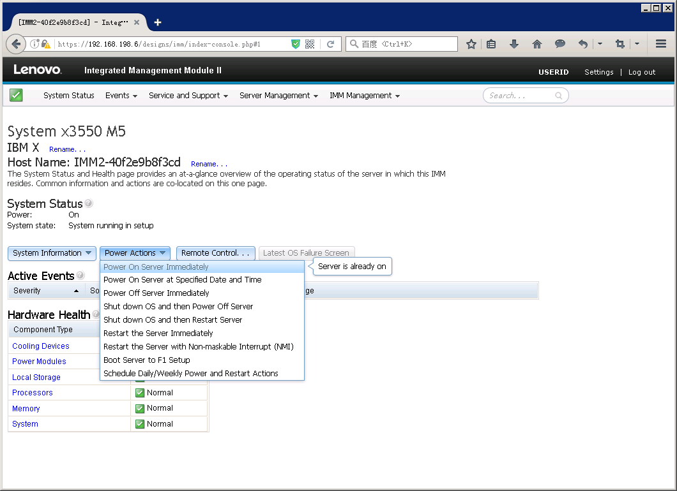Click the IMM search input field

point(520,96)
